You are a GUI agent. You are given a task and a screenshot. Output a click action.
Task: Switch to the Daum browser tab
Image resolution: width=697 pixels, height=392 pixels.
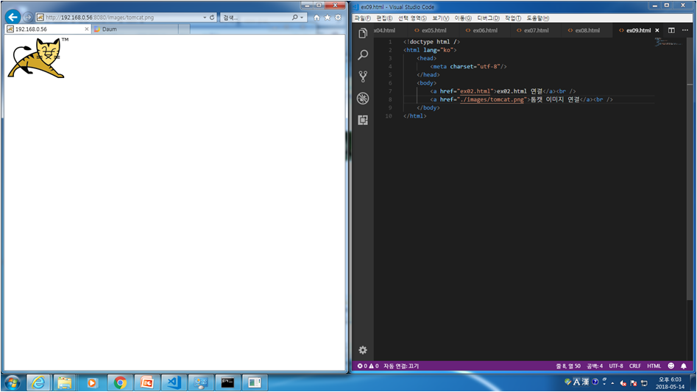tap(135, 29)
